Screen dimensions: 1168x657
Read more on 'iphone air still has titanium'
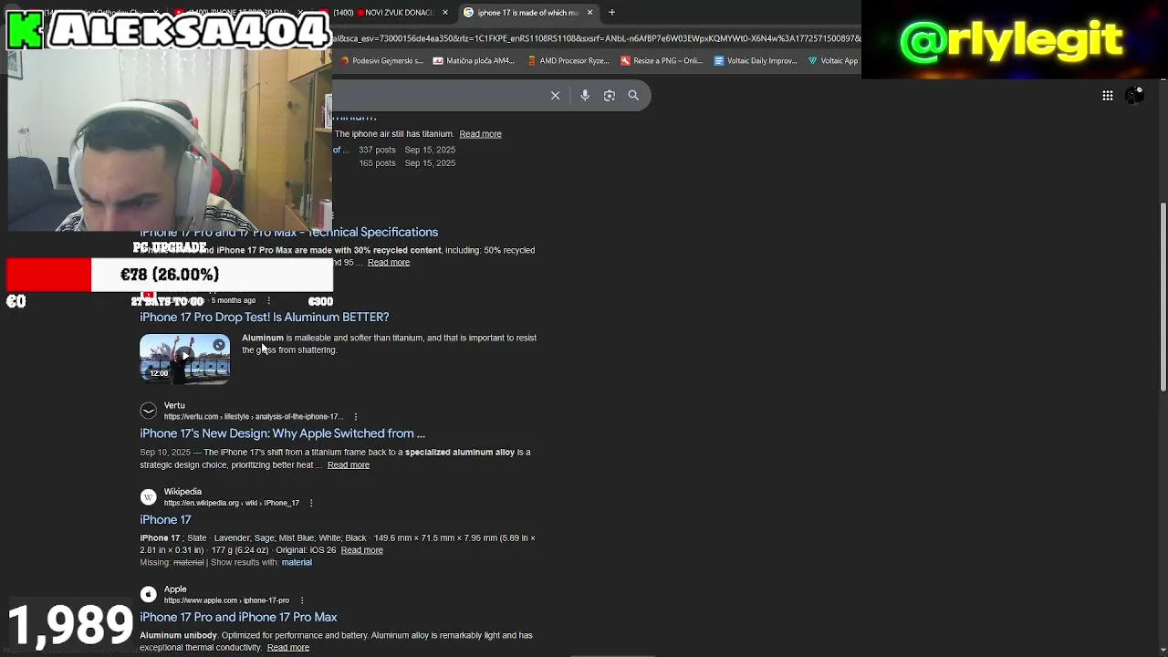click(x=480, y=134)
